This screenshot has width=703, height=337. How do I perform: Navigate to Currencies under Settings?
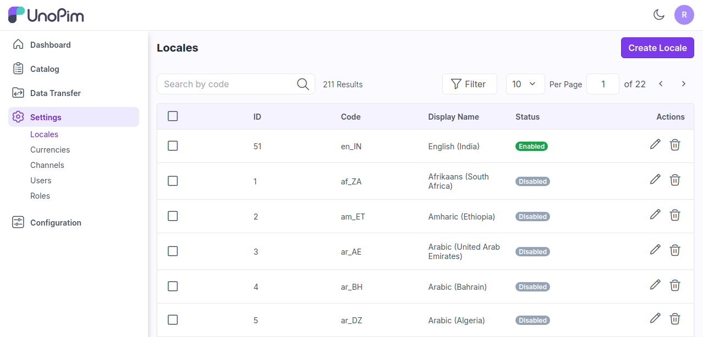50,150
